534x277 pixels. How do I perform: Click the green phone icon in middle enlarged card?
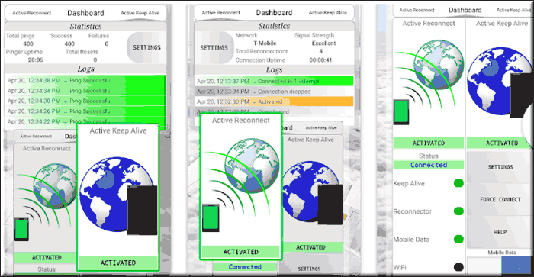[x=211, y=217]
